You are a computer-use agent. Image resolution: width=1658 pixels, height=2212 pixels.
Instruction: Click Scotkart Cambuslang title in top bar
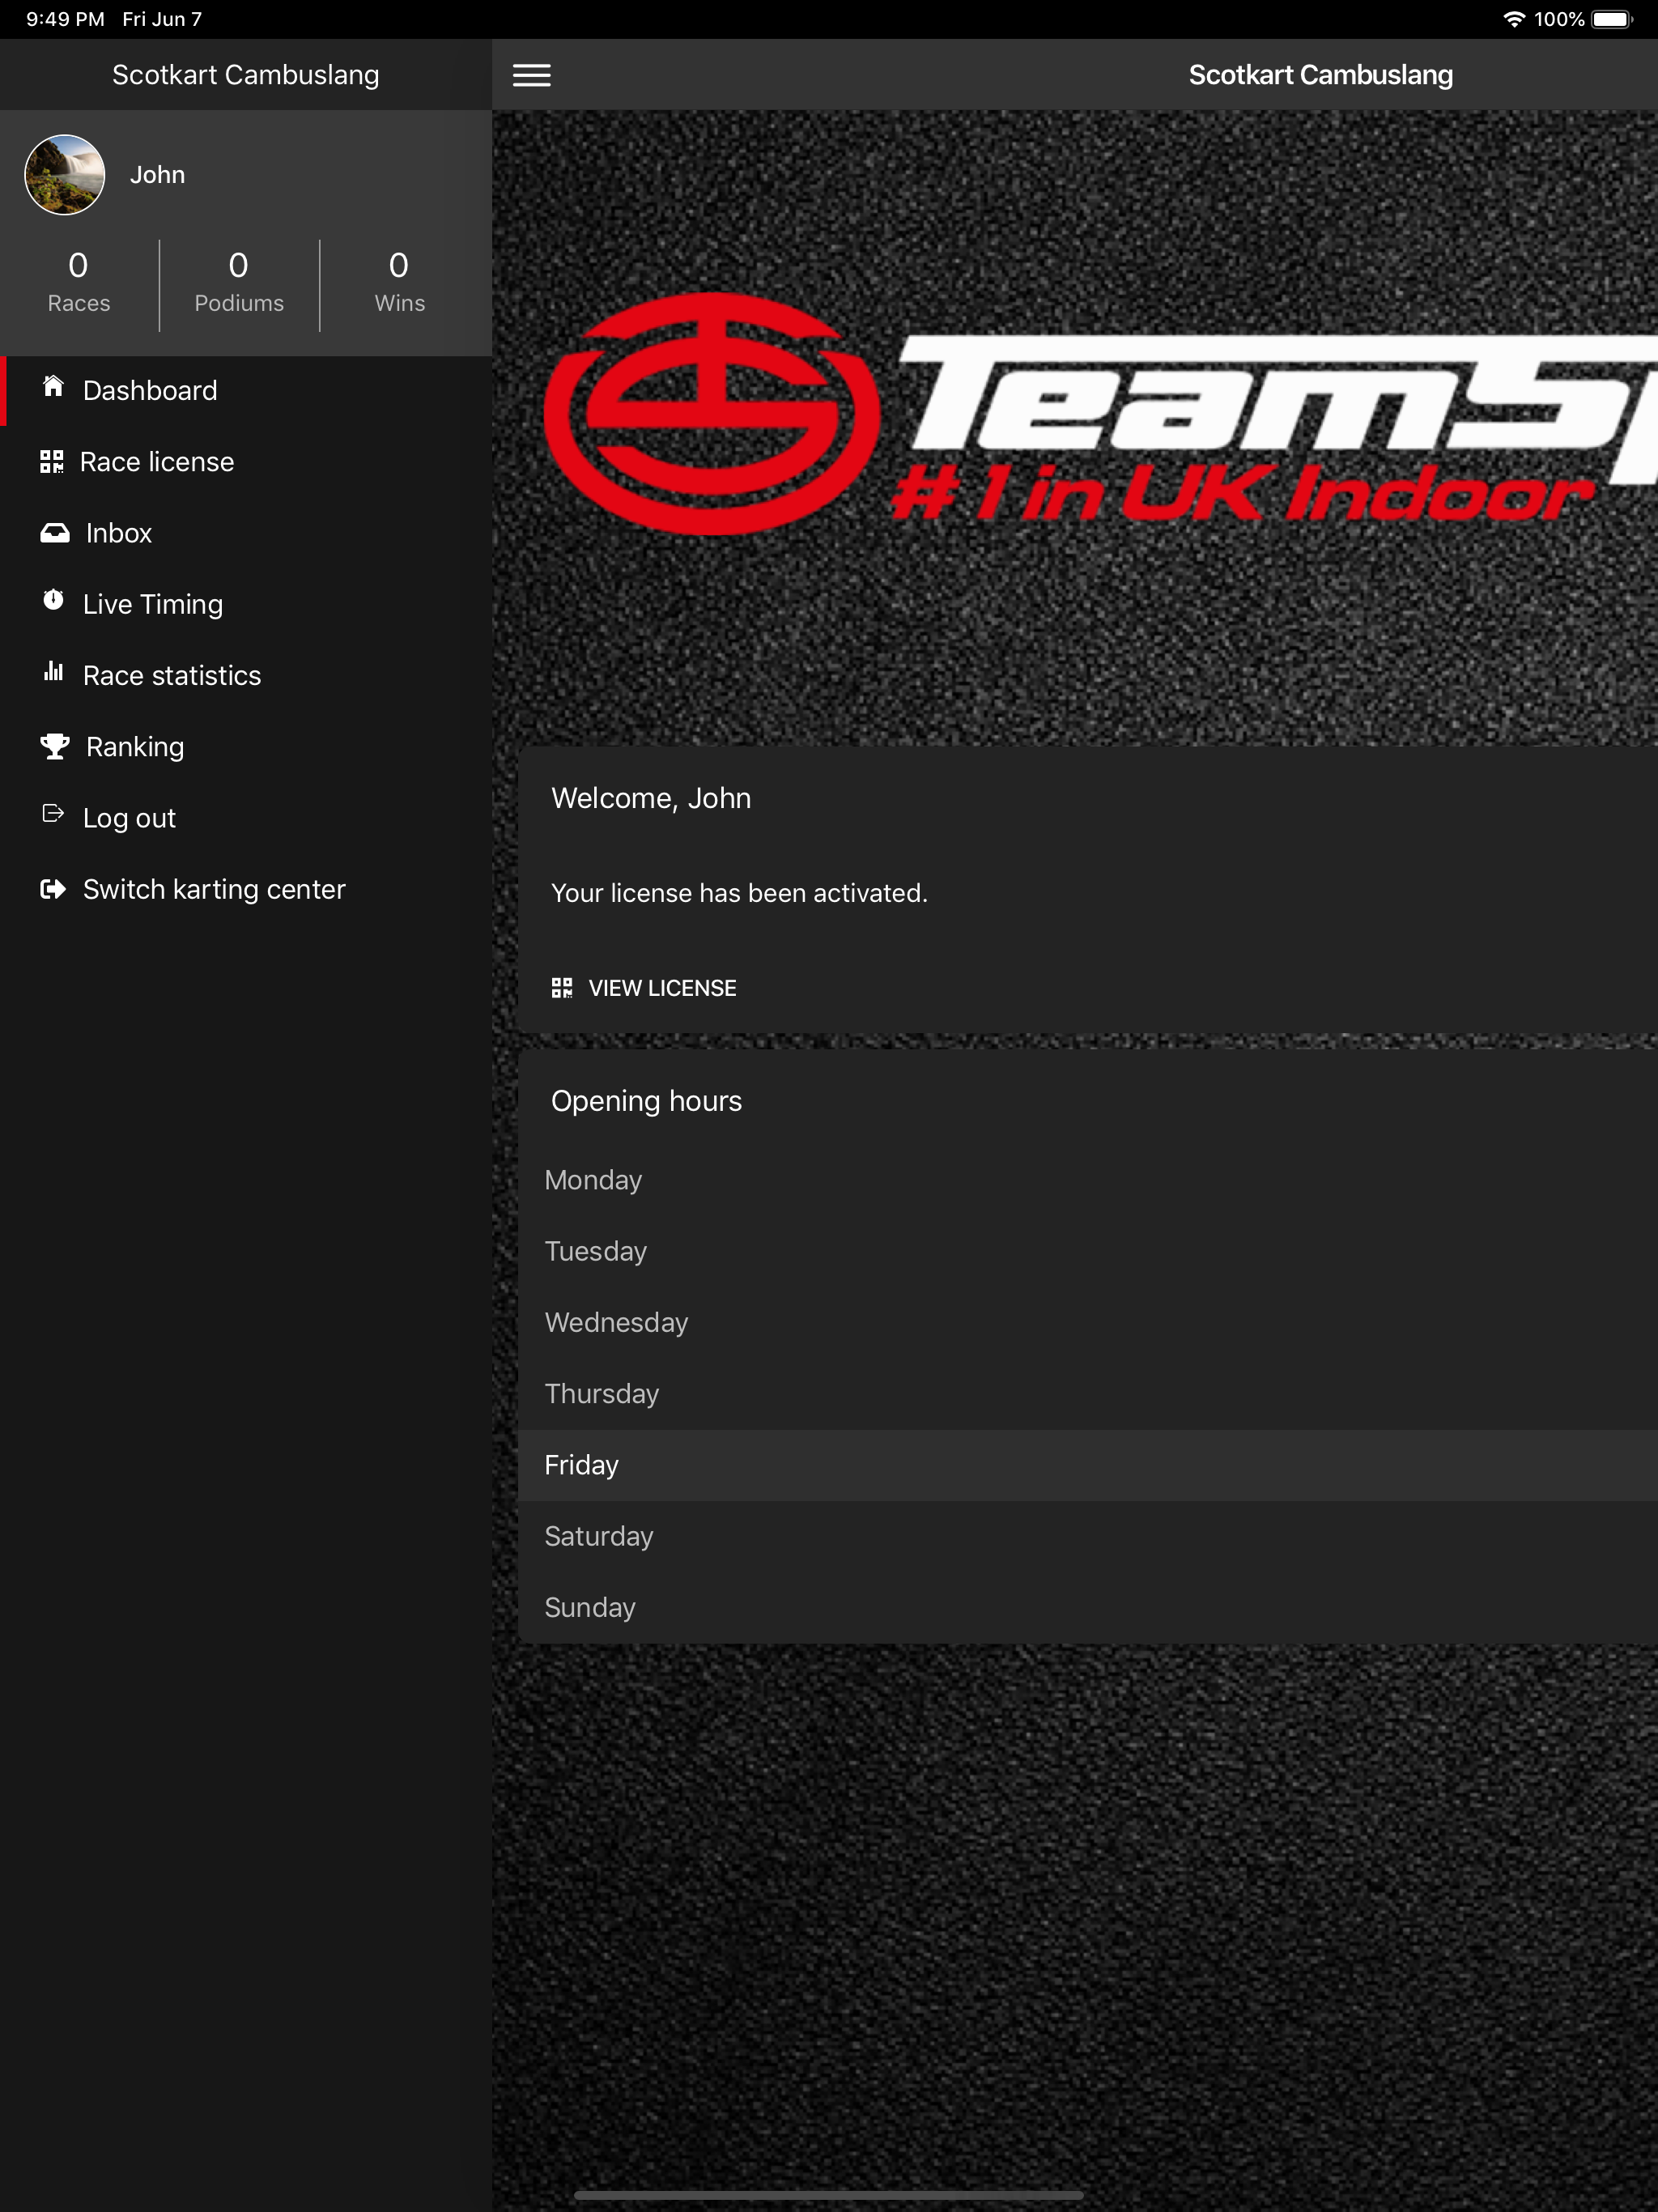click(1320, 75)
